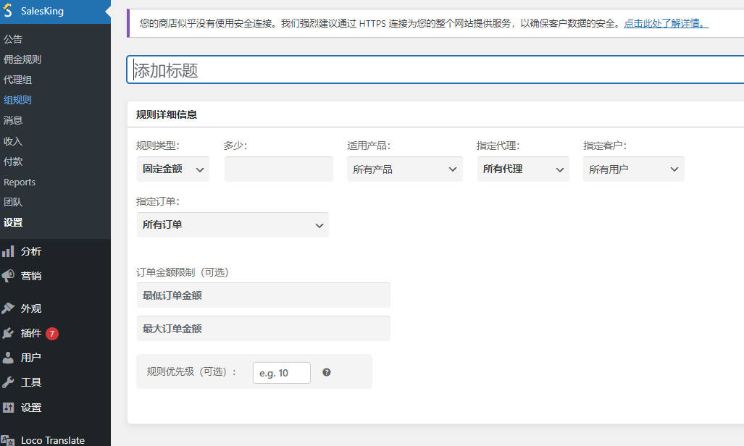The height and width of the screenshot is (446, 744).
Task: Open the 规则类型 dropdown showing 固定金额
Action: tap(172, 169)
